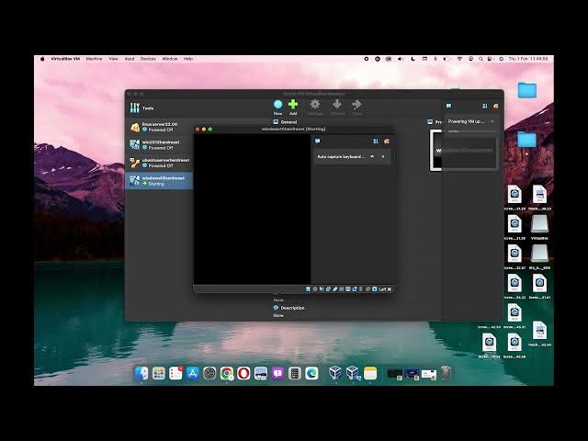The height and width of the screenshot is (441, 588).
Task: Open Finder from the Dock
Action: (x=141, y=373)
